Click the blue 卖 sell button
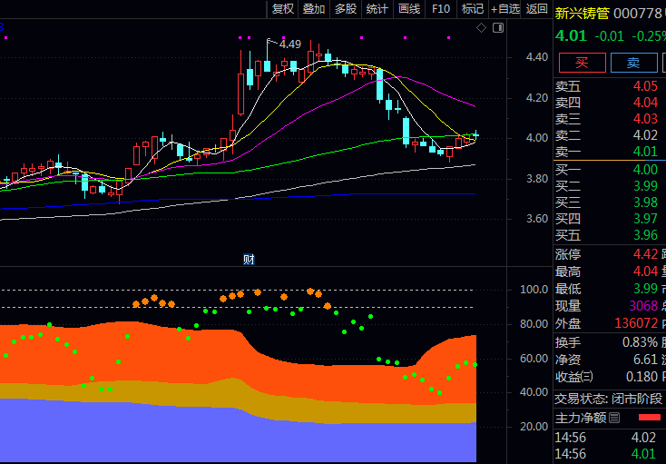This screenshot has height=464, width=666. (633, 63)
